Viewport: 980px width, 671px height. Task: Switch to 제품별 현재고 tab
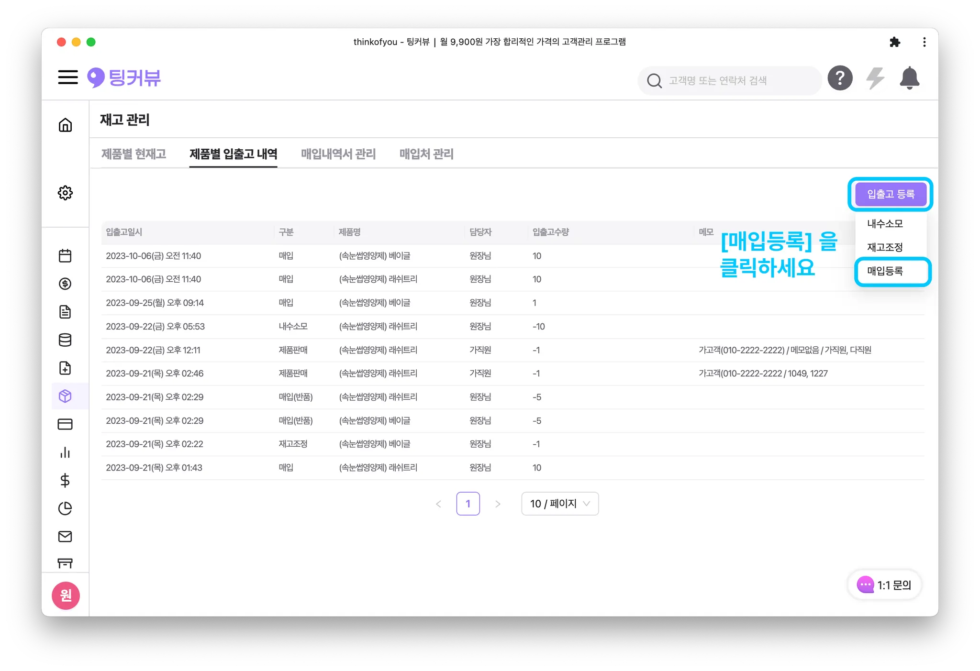134,154
